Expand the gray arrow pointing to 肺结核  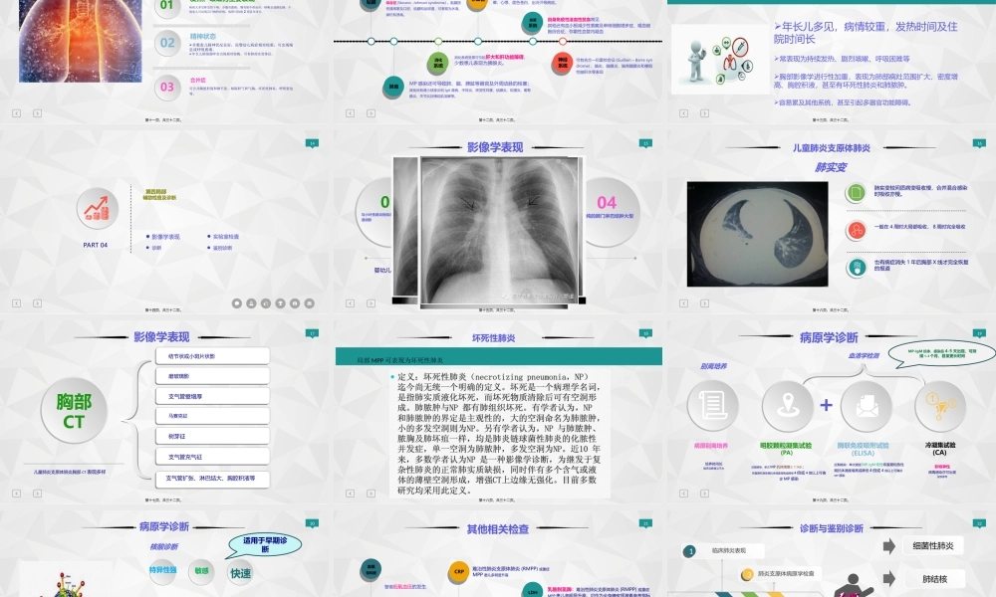click(888, 579)
